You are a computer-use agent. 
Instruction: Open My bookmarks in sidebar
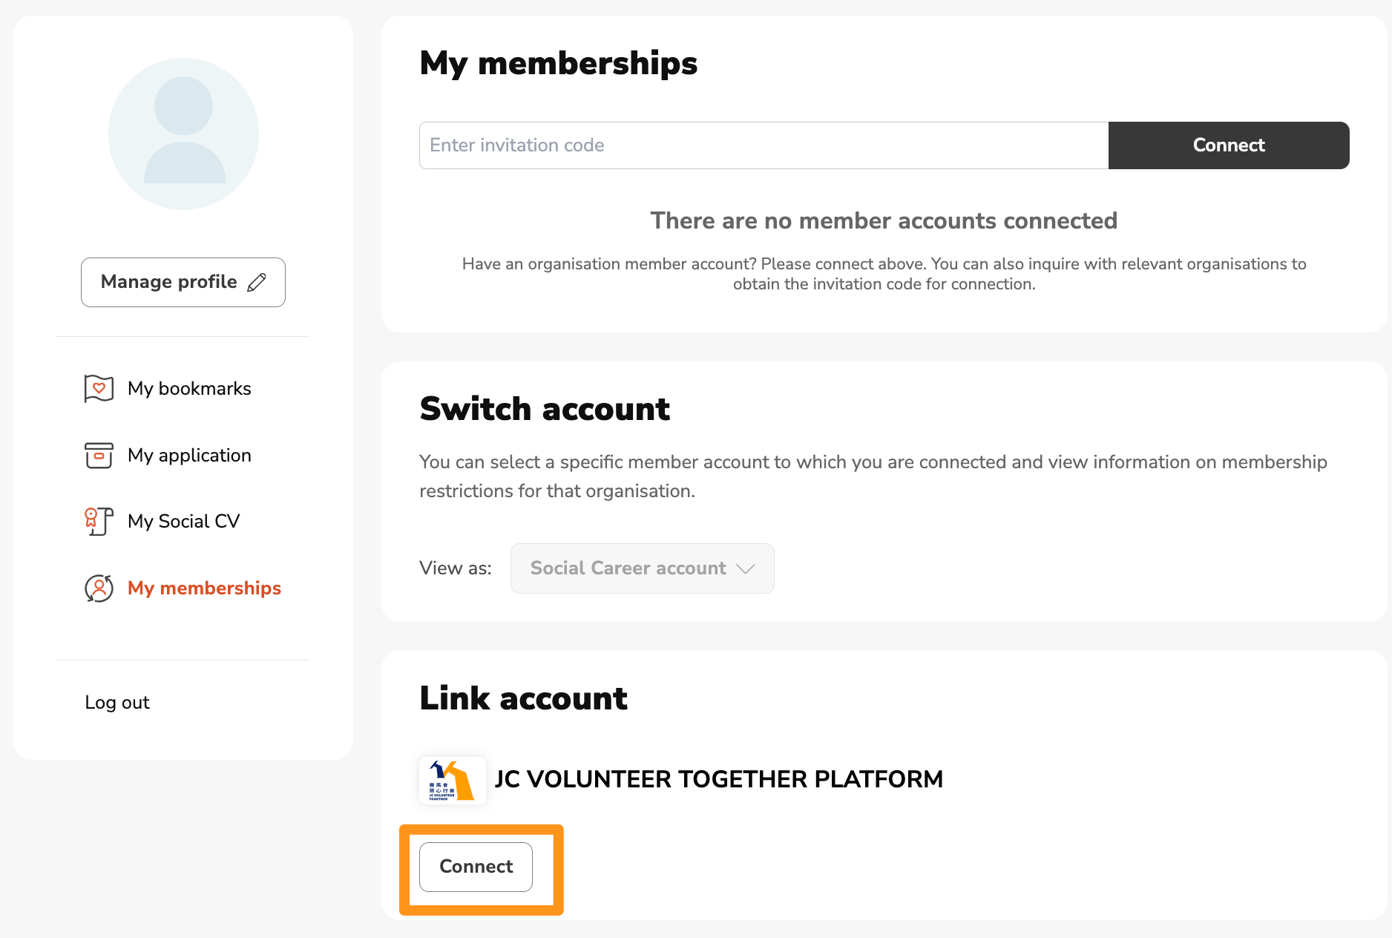click(189, 388)
